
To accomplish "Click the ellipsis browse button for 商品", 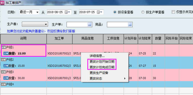I will click(x=130, y=25).
